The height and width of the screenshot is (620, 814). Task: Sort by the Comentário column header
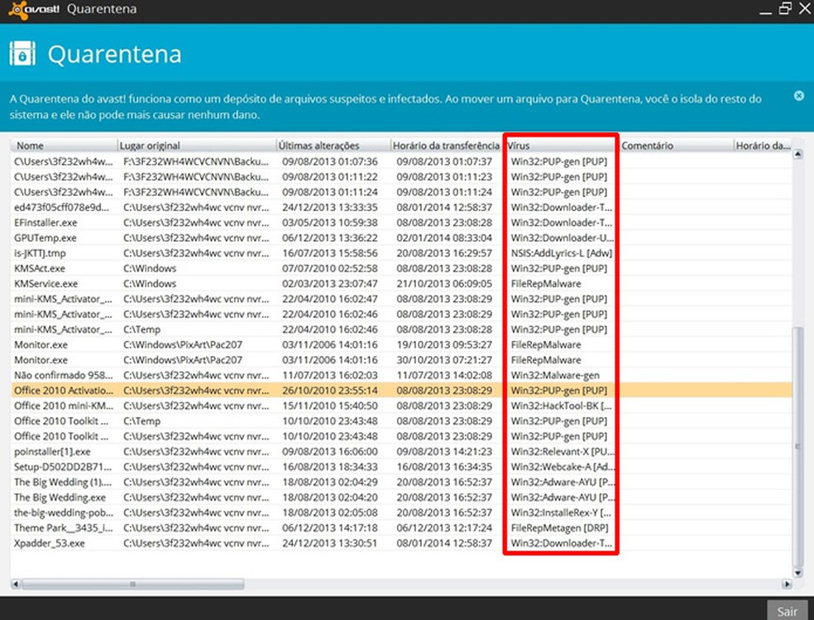[677, 146]
